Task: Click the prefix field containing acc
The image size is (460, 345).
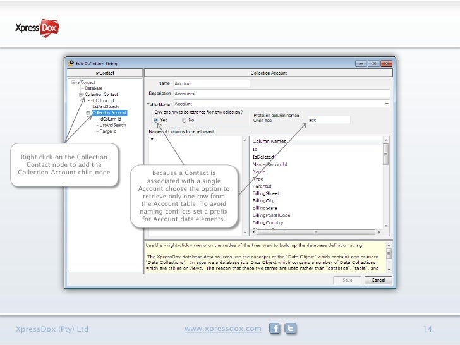Action: click(329, 120)
